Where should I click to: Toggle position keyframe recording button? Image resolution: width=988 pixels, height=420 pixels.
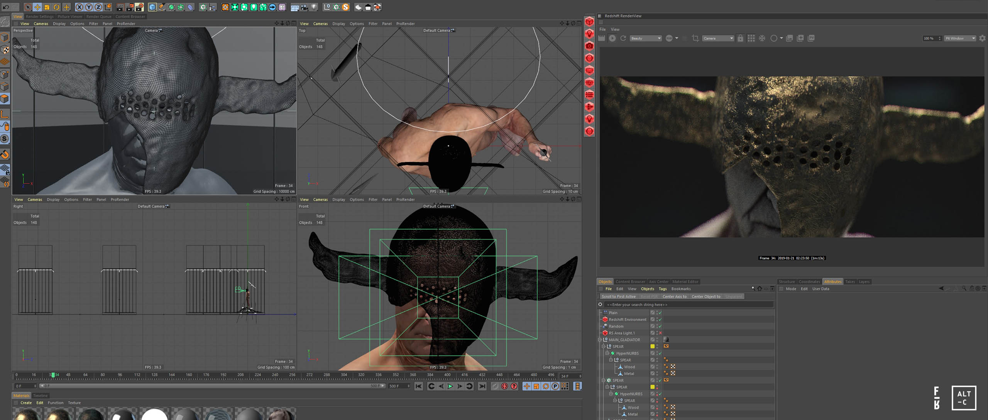pos(527,386)
